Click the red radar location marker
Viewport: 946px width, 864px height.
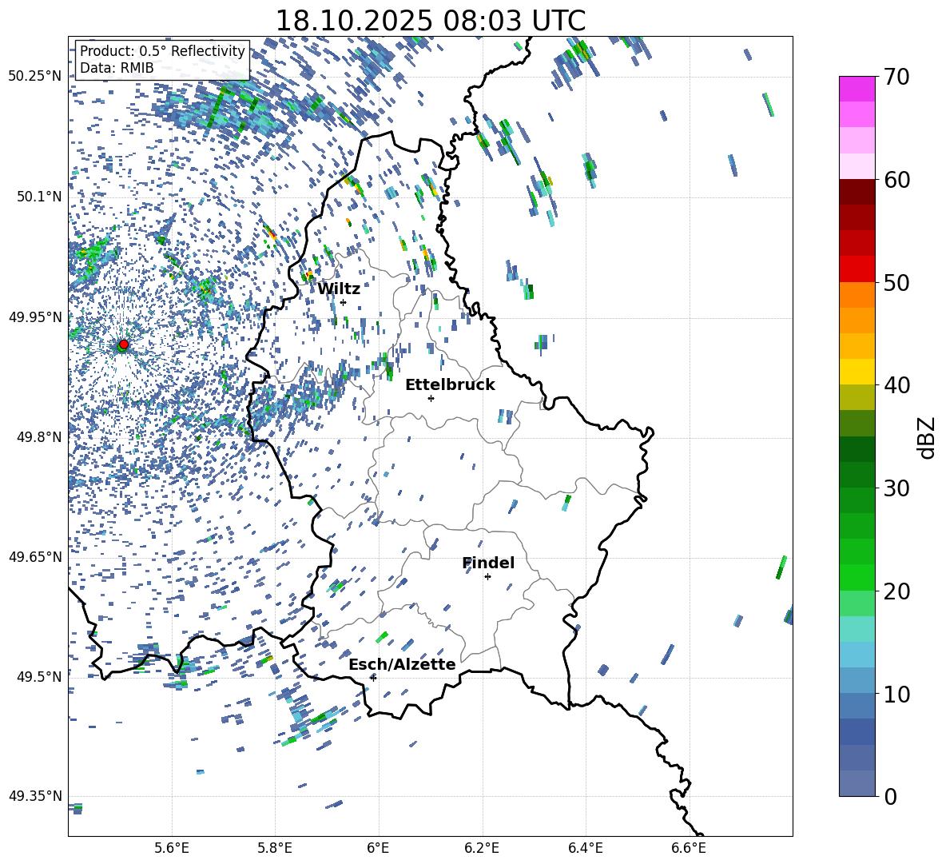[124, 344]
